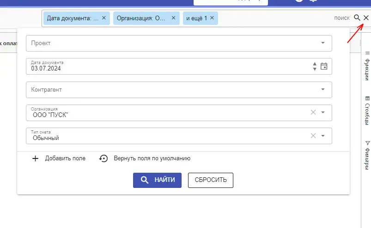Viewport: 371px width, 228px height.
Task: Expand the Тип счета dropdown arrow
Action: [323, 136]
